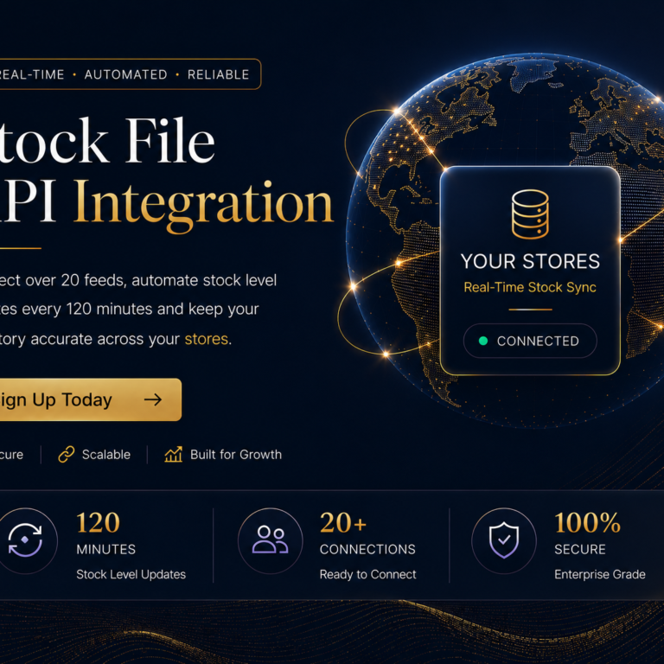The image size is (664, 664).
Task: Click the arrow on Sign Up Today
Action: tap(153, 399)
